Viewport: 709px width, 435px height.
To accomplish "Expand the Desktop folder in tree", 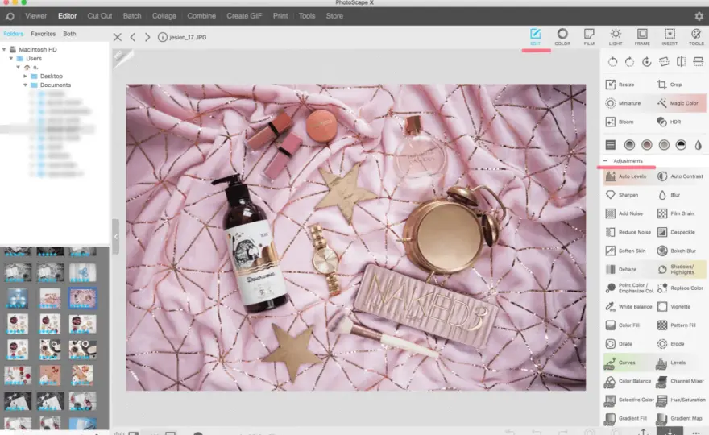I will pos(25,76).
